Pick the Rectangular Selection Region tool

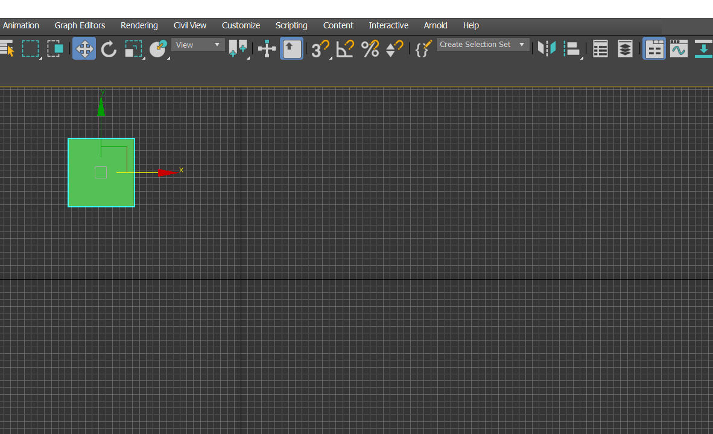pyautogui.click(x=31, y=49)
